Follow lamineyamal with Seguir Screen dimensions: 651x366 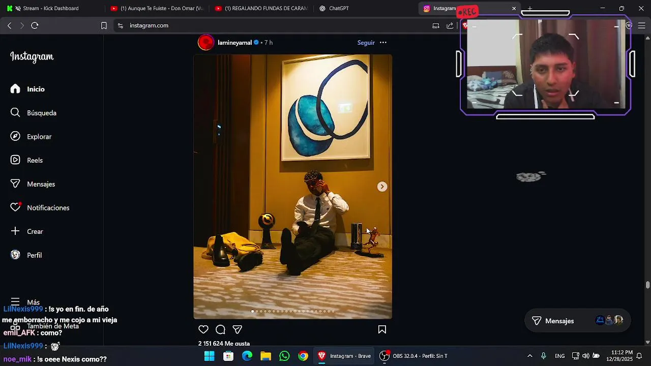(x=366, y=43)
